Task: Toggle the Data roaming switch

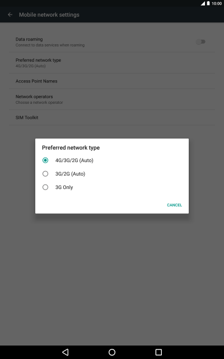Action: (200, 42)
